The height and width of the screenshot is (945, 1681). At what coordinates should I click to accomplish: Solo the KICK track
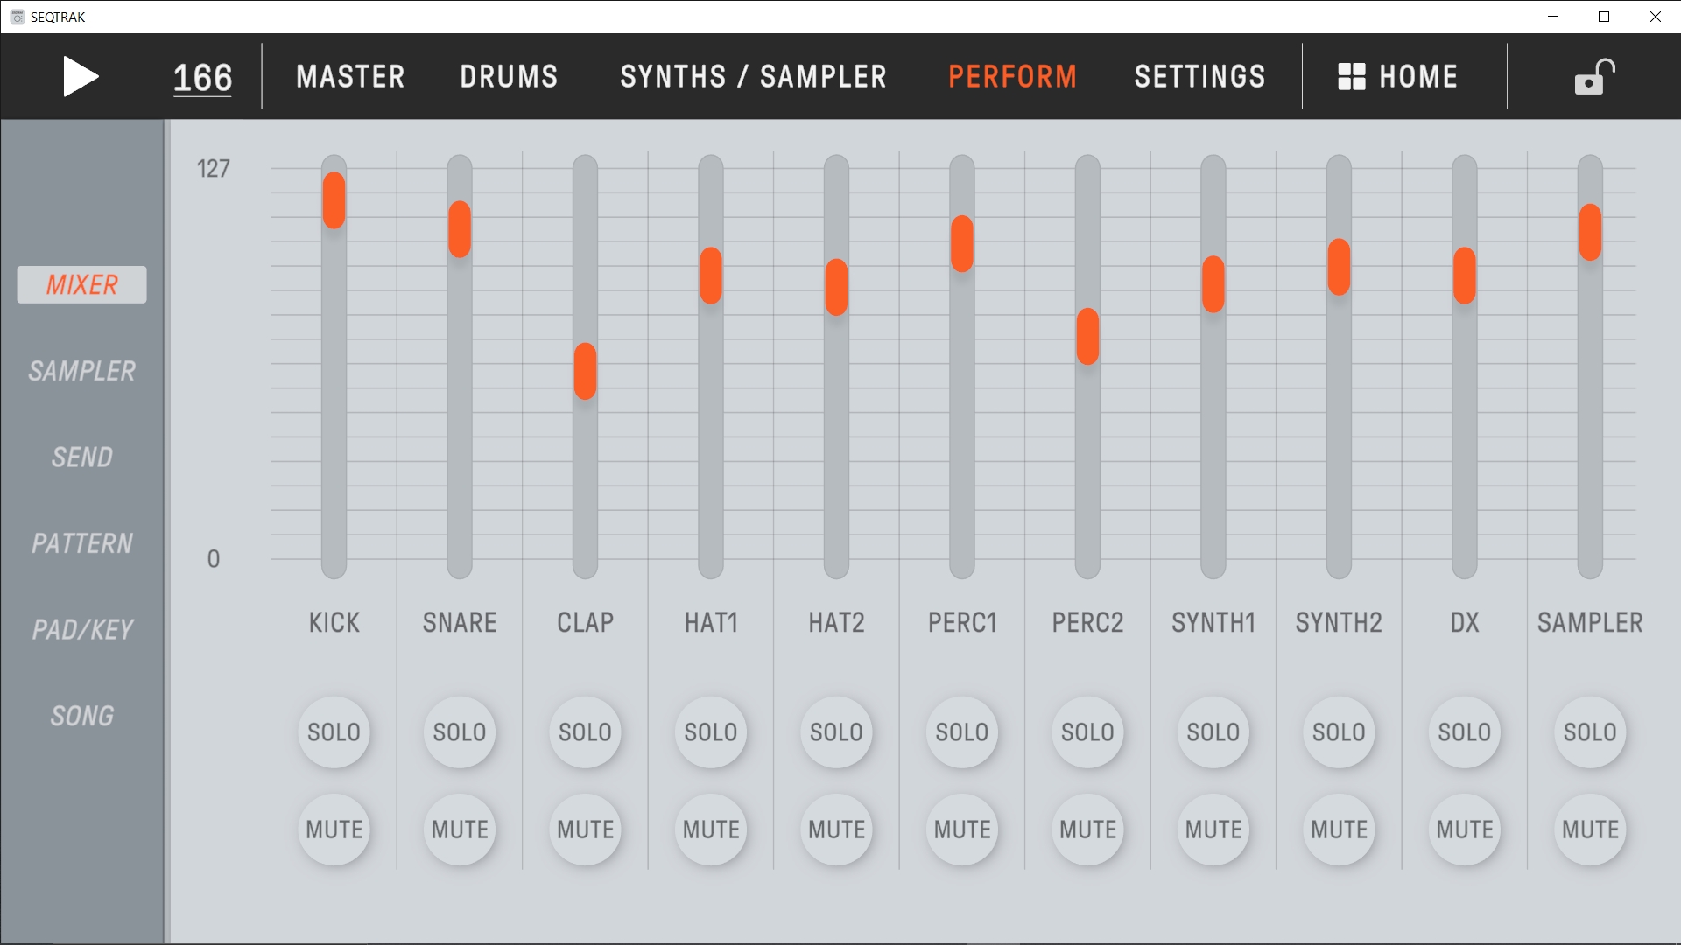[x=334, y=732]
